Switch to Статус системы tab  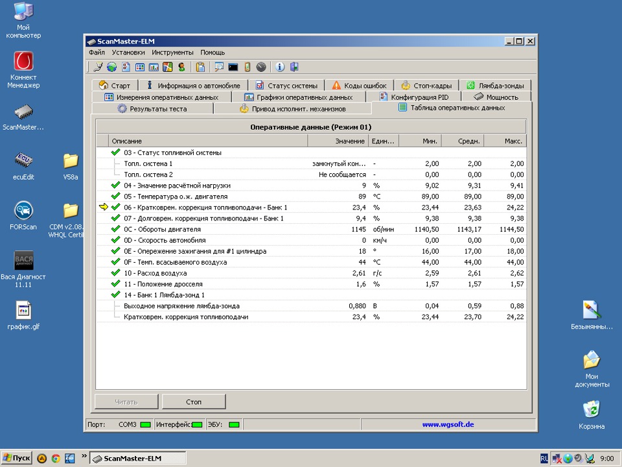pos(286,86)
